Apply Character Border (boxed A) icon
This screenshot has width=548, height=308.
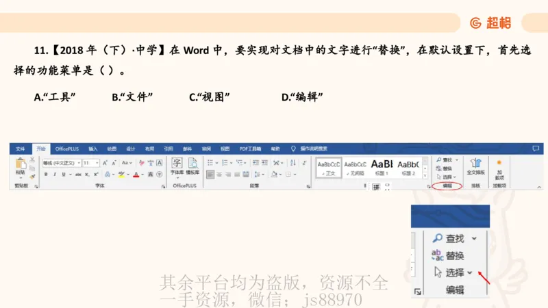pyautogui.click(x=160, y=163)
